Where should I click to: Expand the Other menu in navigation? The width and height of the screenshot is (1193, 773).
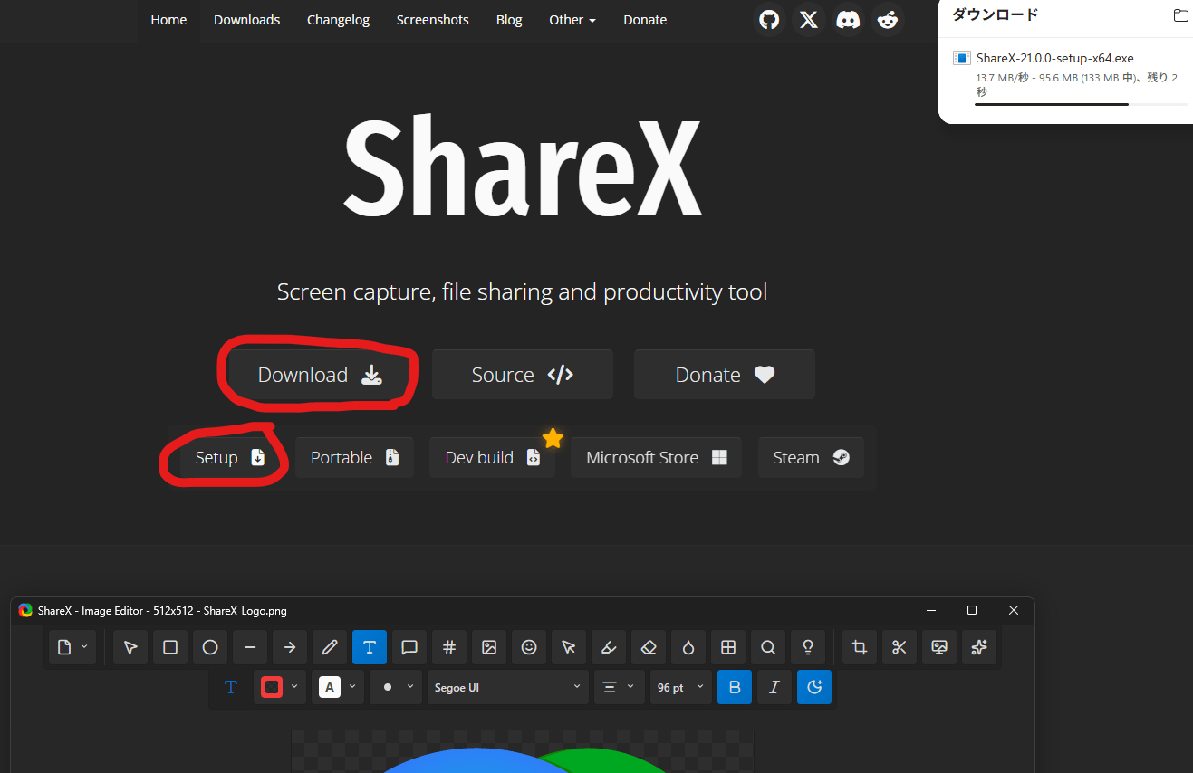[572, 20]
